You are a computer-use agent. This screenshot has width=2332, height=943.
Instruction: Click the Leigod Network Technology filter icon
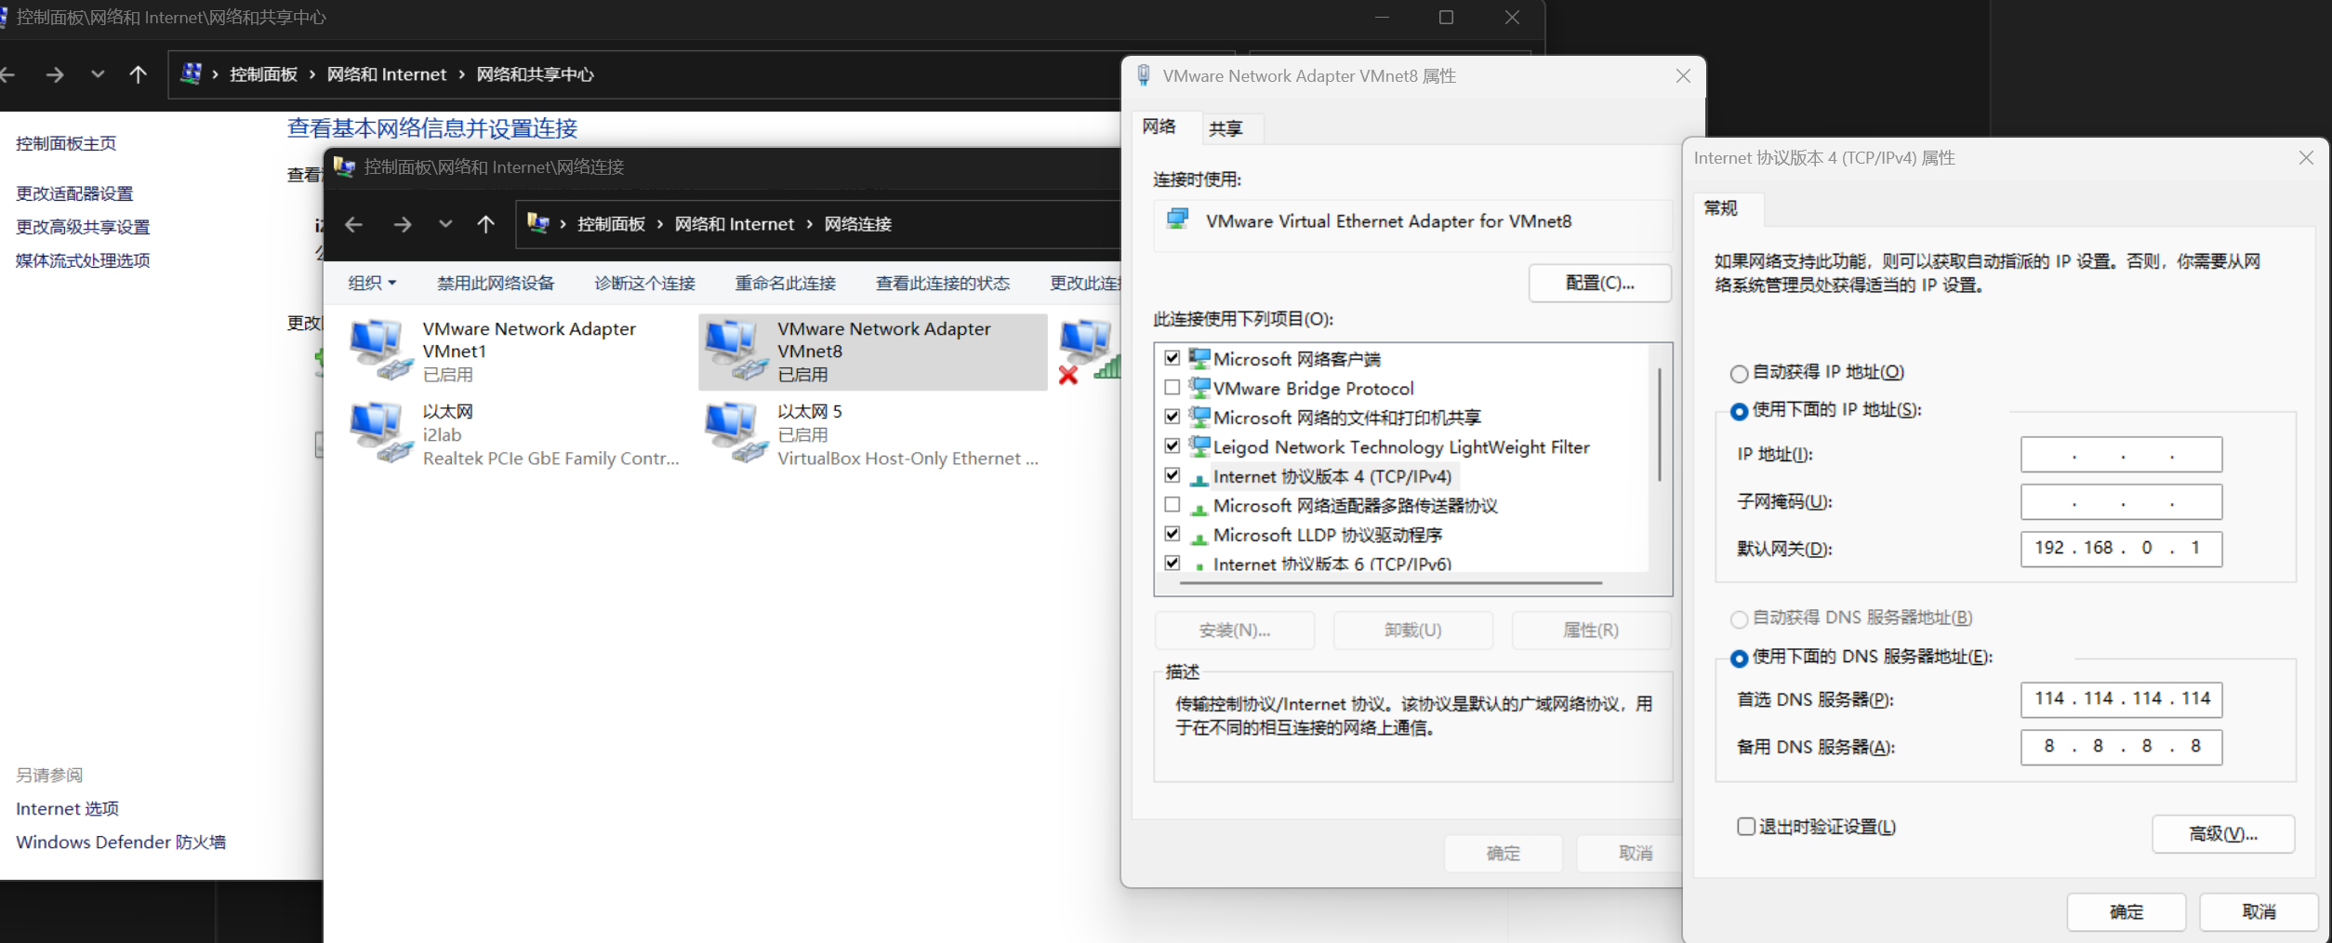pyautogui.click(x=1199, y=446)
